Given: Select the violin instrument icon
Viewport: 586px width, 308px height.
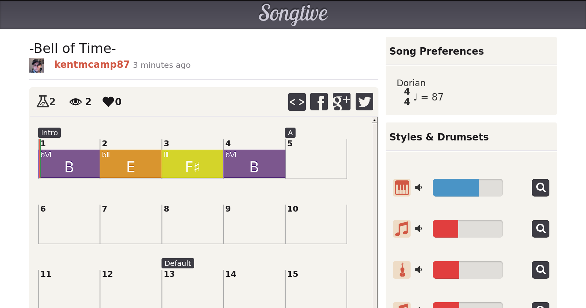Looking at the screenshot, I should point(402,270).
